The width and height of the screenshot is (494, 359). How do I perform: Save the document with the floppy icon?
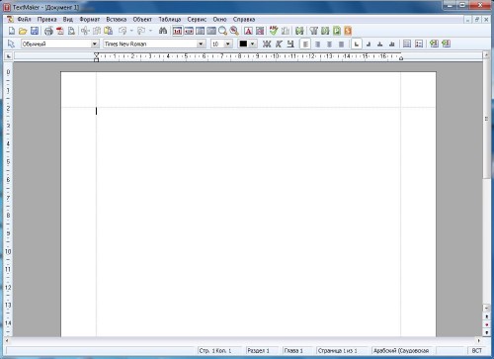(35, 31)
